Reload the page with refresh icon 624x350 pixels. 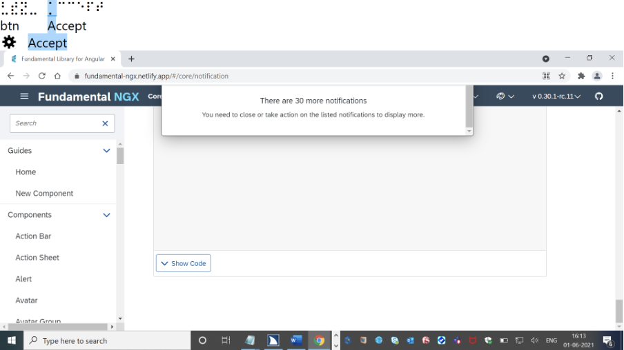tap(42, 76)
